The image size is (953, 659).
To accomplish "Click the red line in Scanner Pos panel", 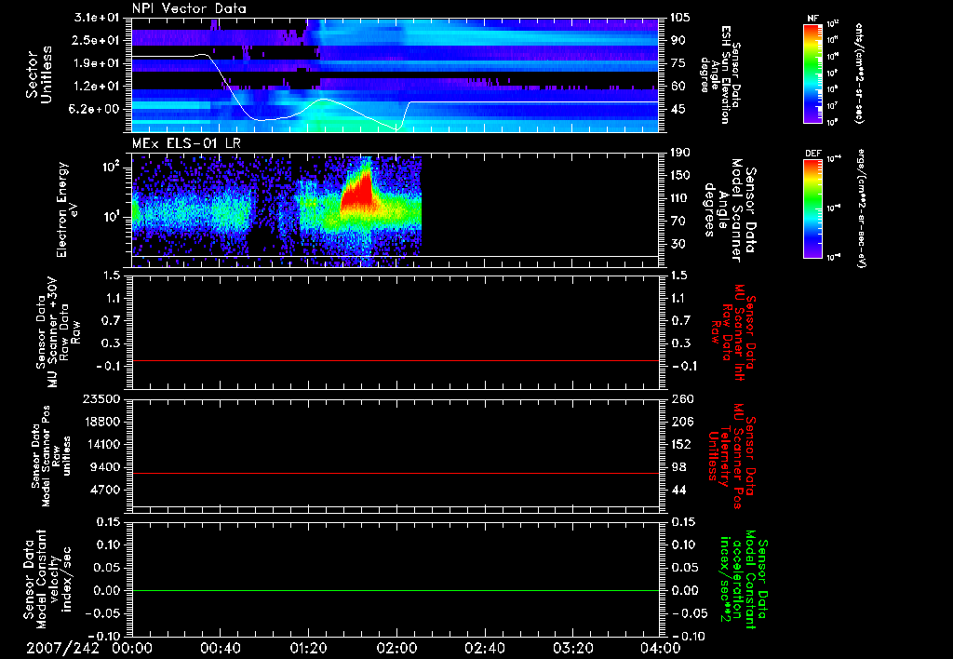I will tap(396, 473).
